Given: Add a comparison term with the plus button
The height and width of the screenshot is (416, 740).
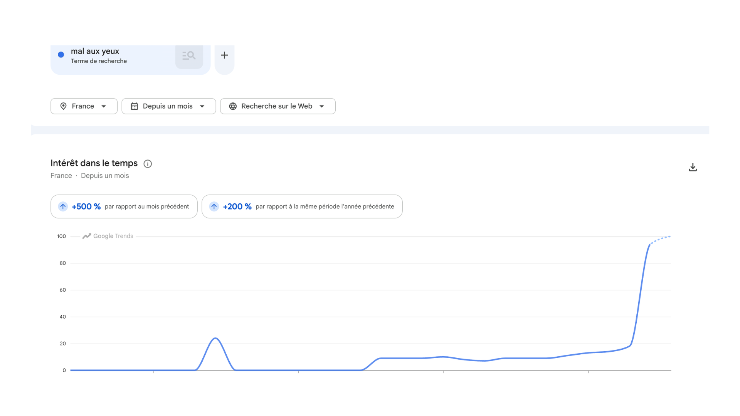Looking at the screenshot, I should pyautogui.click(x=224, y=55).
